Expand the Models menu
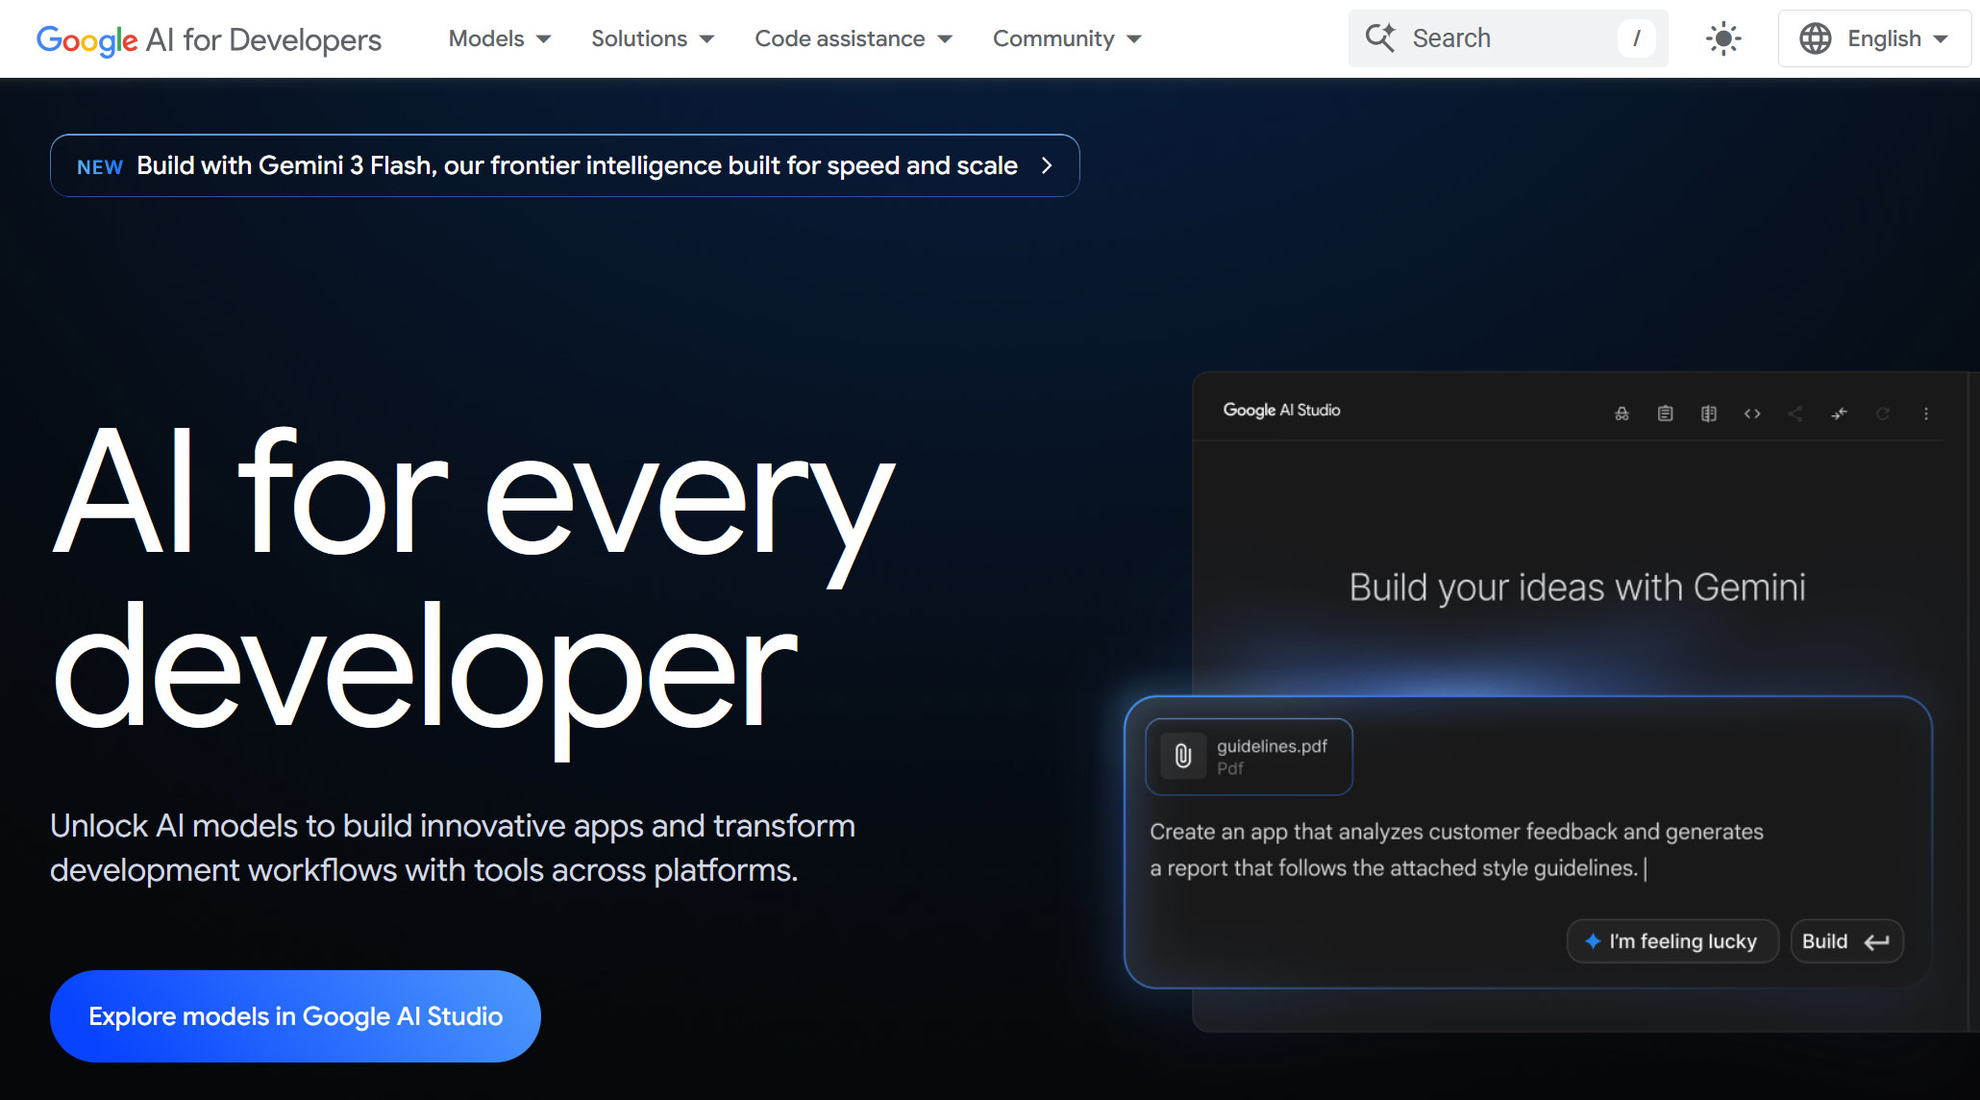The width and height of the screenshot is (1980, 1100). [x=499, y=38]
